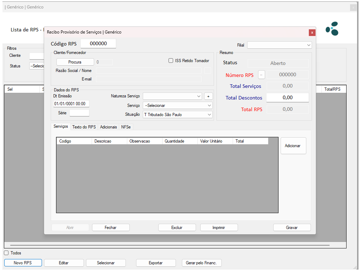Click the plus button beside Natureza Serviço

point(208,96)
